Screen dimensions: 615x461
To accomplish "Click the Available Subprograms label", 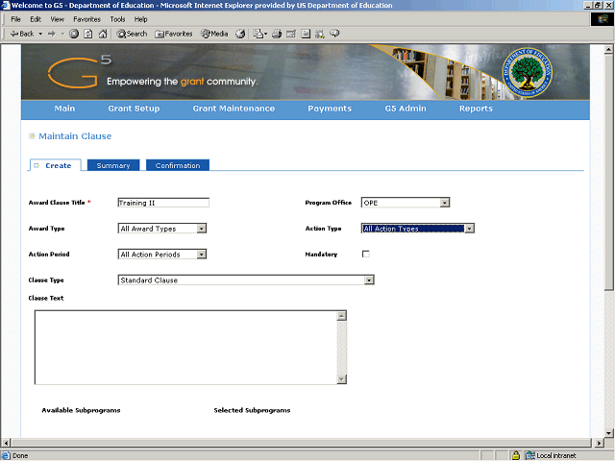I will pyautogui.click(x=81, y=410).
